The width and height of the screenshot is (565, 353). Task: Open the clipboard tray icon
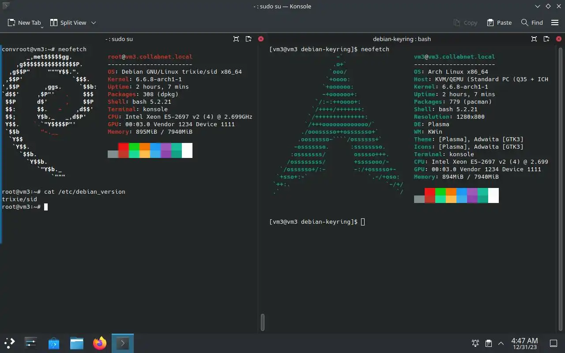click(489, 343)
